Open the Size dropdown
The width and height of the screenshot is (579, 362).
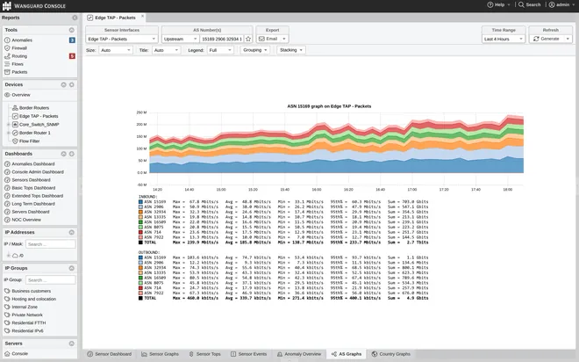tap(115, 50)
